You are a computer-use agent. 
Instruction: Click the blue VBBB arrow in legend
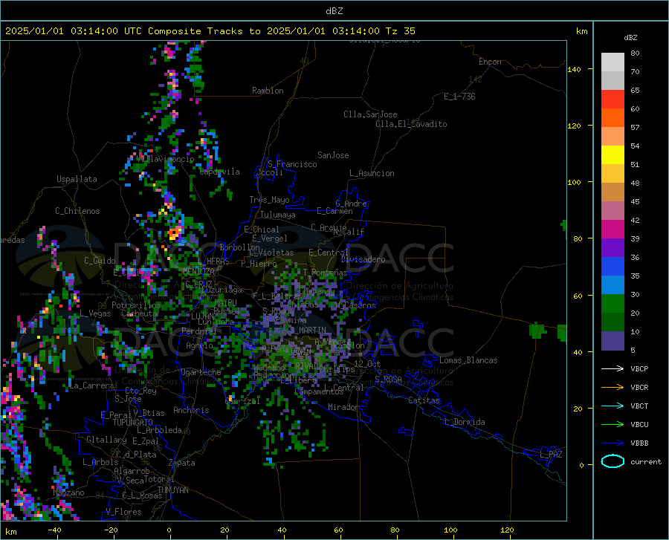613,443
